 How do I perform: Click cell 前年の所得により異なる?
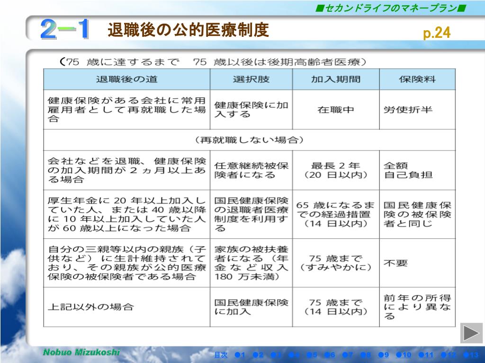tap(417, 307)
